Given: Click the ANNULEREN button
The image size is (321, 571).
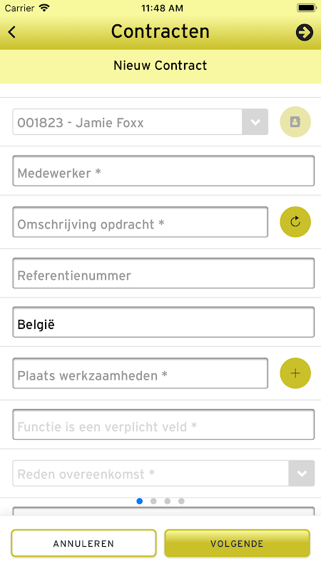Looking at the screenshot, I should 83,543.
